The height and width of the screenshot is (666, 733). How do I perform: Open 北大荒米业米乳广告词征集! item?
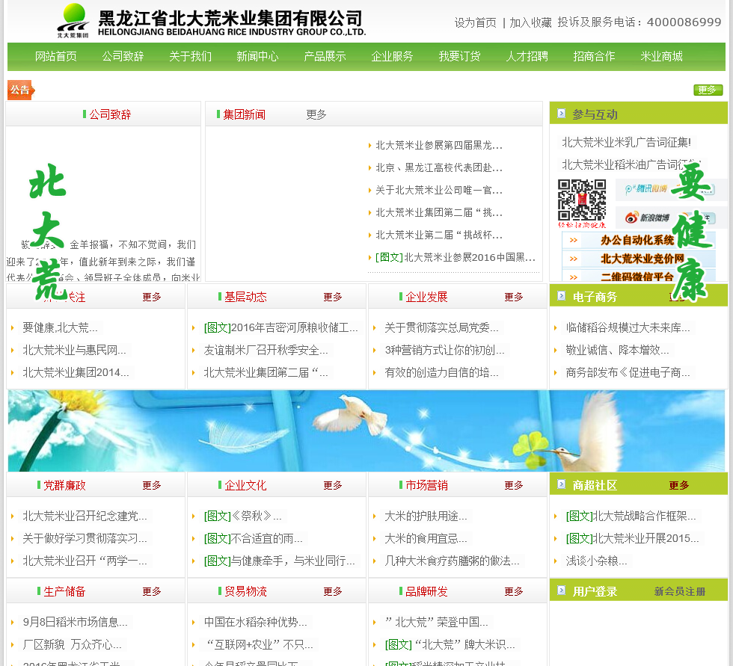click(627, 143)
